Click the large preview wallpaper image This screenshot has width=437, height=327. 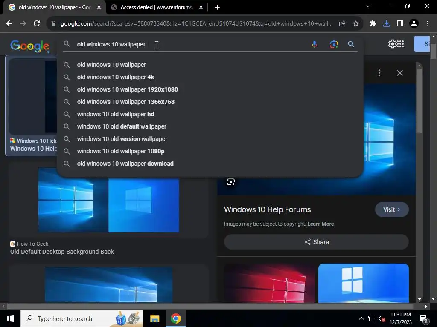pyautogui.click(x=390, y=139)
